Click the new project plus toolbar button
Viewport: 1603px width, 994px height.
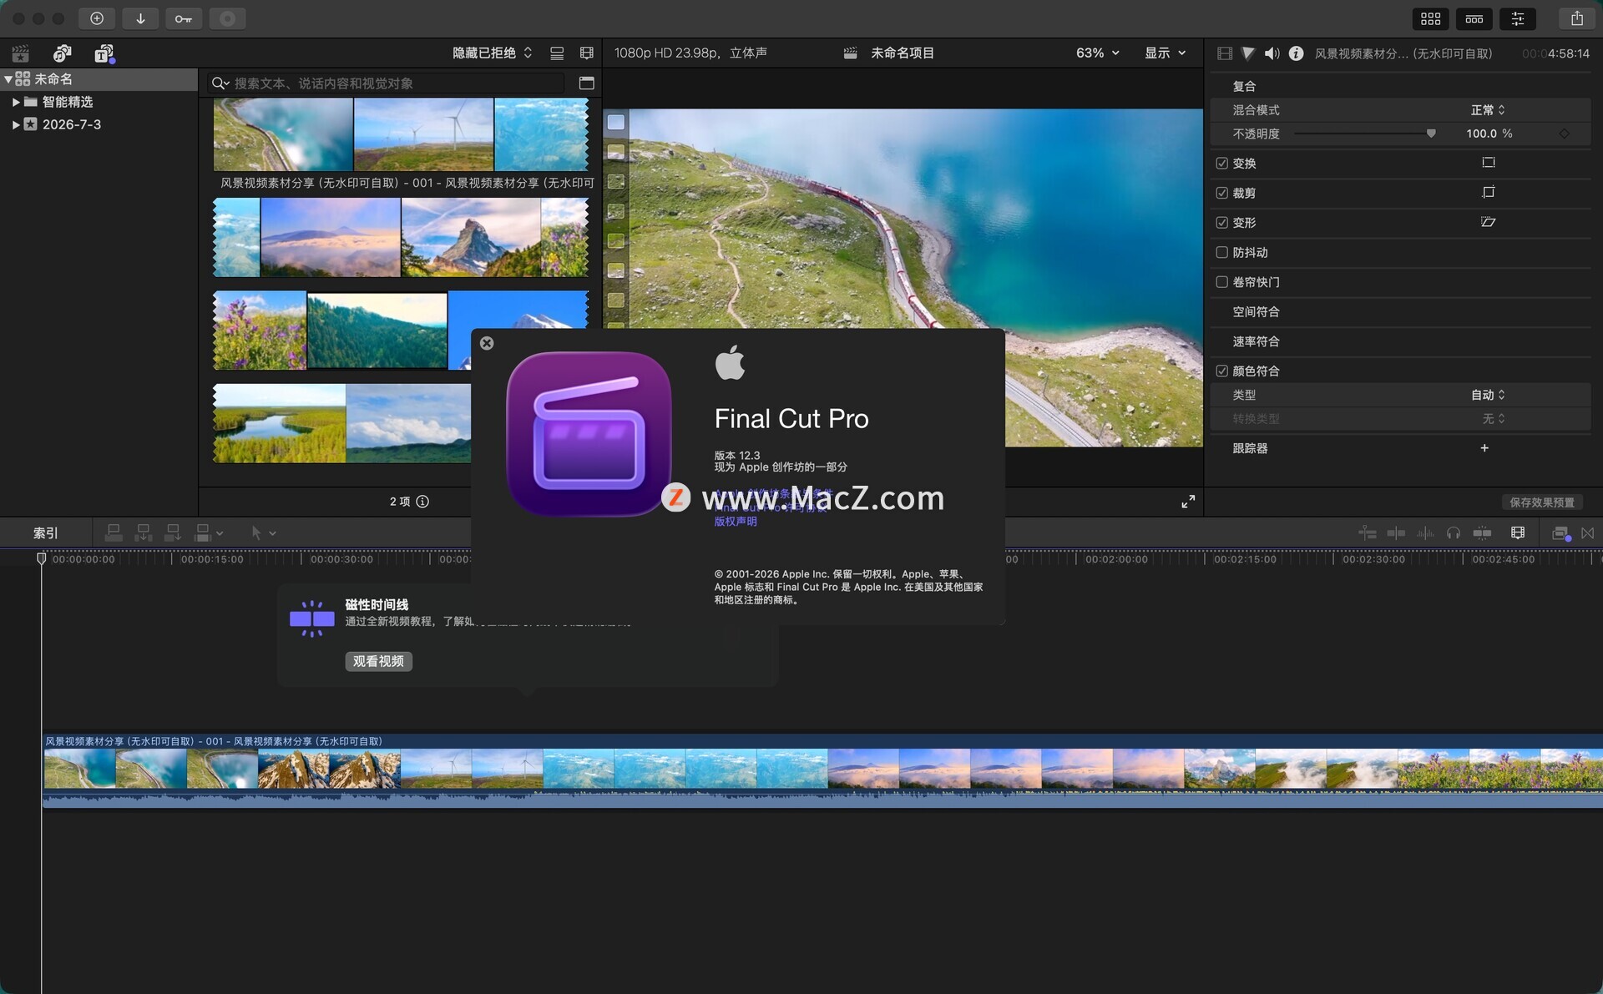[x=97, y=18]
